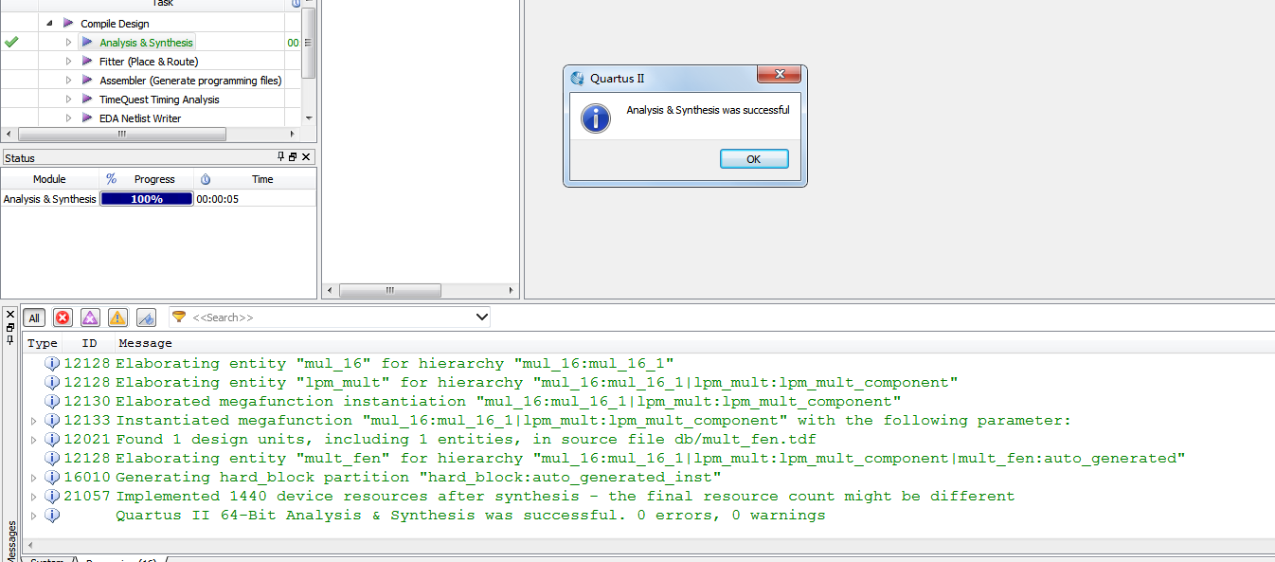Select Elaborating entity "mult_fen" message
1275x562 pixels.
[651, 458]
